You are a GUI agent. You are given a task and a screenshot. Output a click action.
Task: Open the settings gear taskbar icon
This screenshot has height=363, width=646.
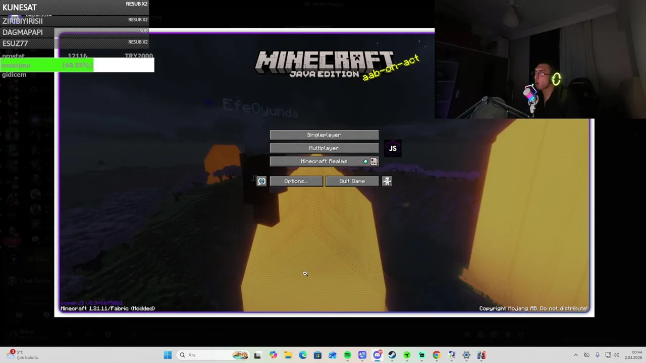coord(466,355)
